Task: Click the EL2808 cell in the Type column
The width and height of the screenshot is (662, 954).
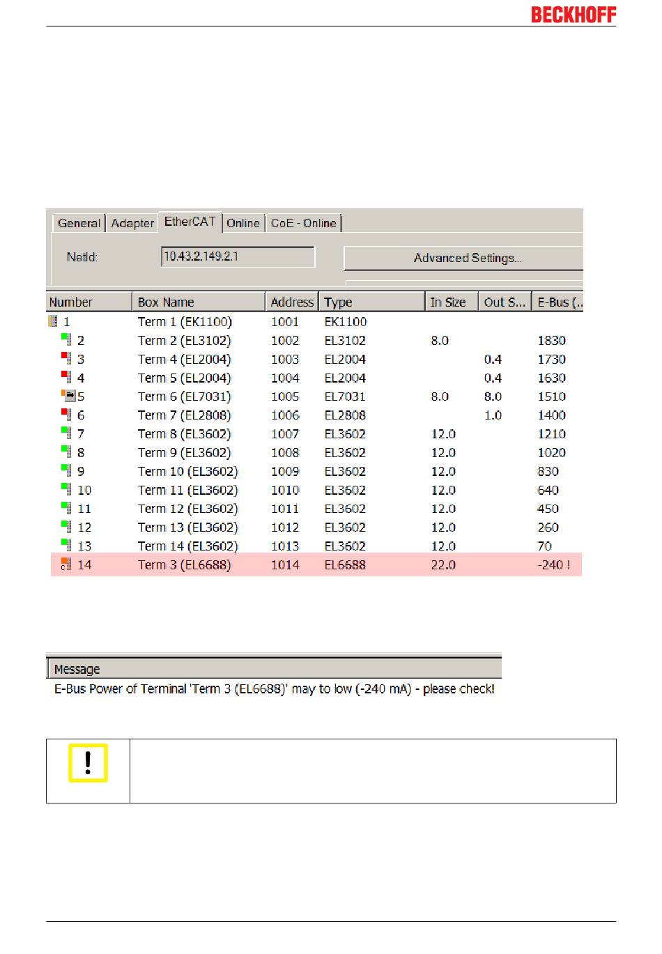Action: coord(345,415)
